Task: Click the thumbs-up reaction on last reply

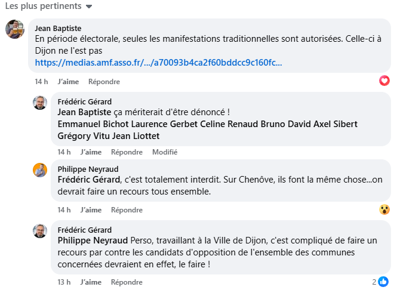Action: (x=383, y=281)
